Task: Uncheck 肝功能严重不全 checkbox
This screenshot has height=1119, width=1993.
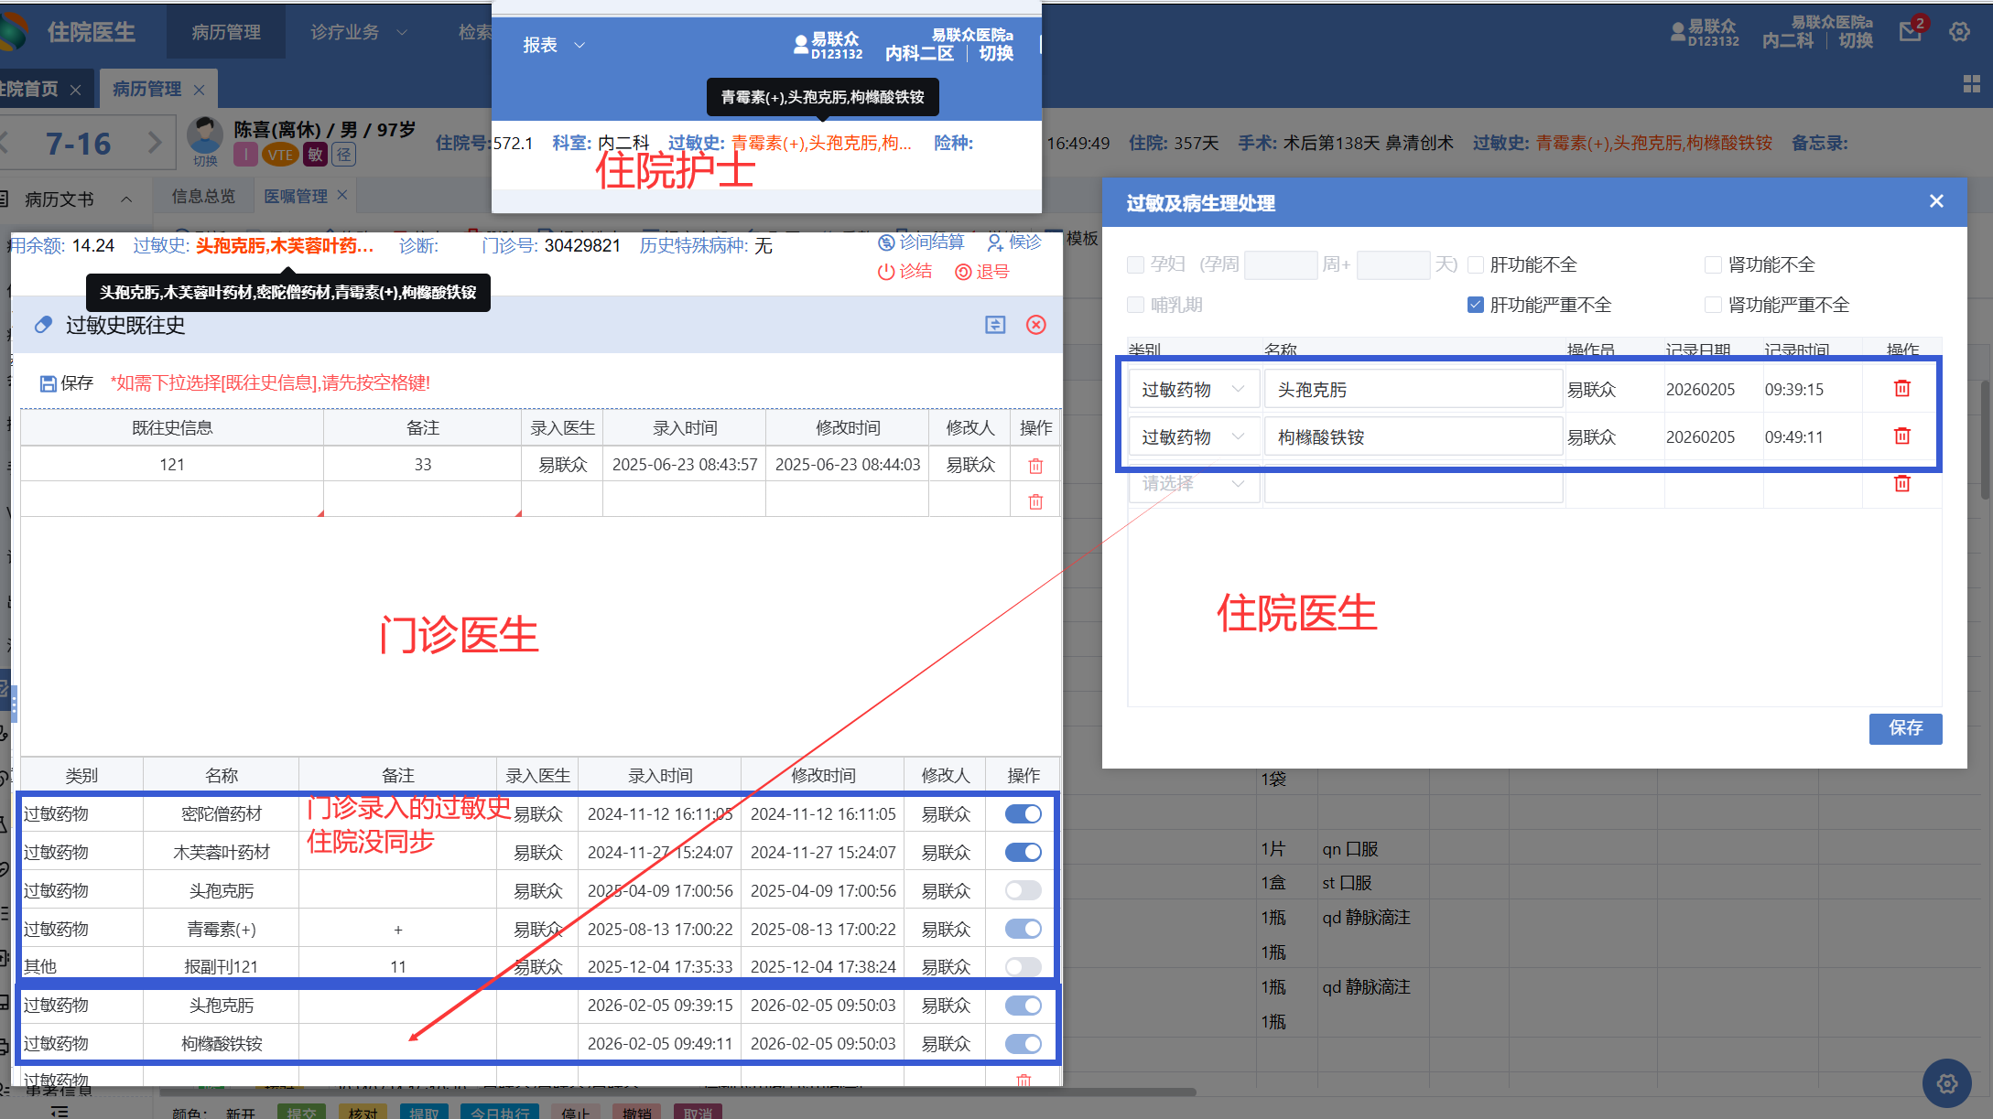Action: [1475, 305]
